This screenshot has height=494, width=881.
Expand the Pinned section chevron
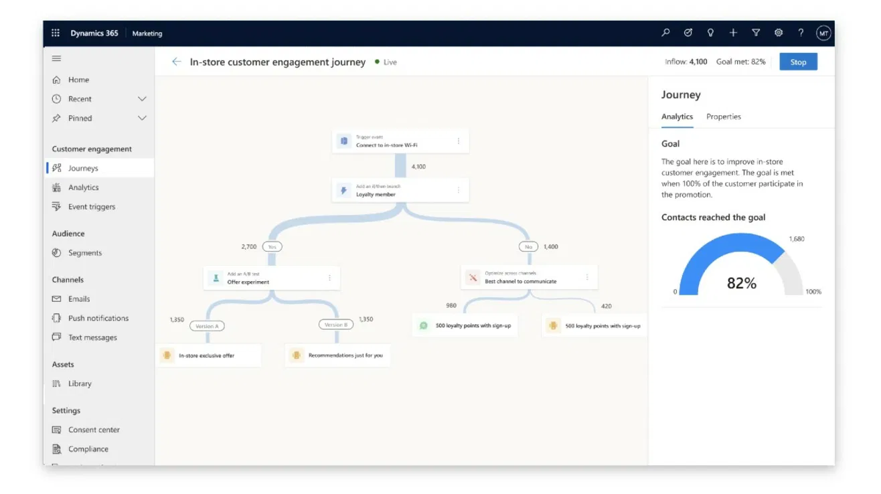coord(142,118)
